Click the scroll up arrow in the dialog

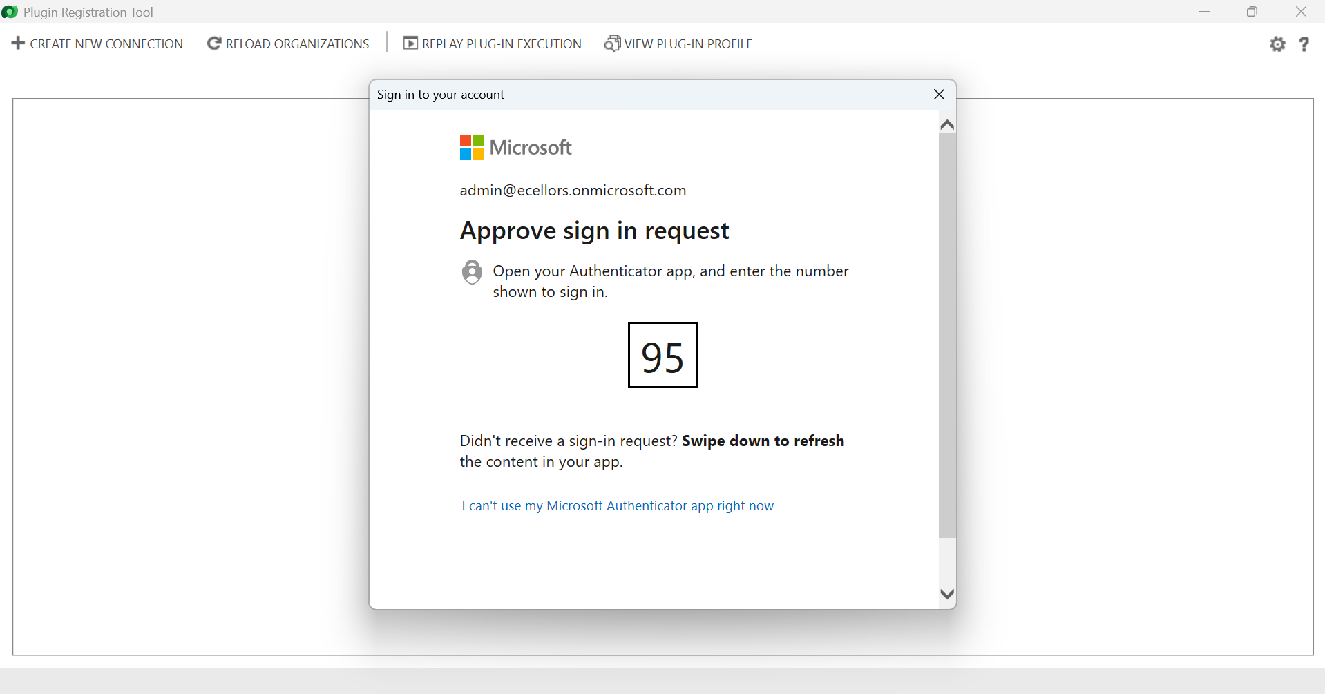click(x=947, y=124)
